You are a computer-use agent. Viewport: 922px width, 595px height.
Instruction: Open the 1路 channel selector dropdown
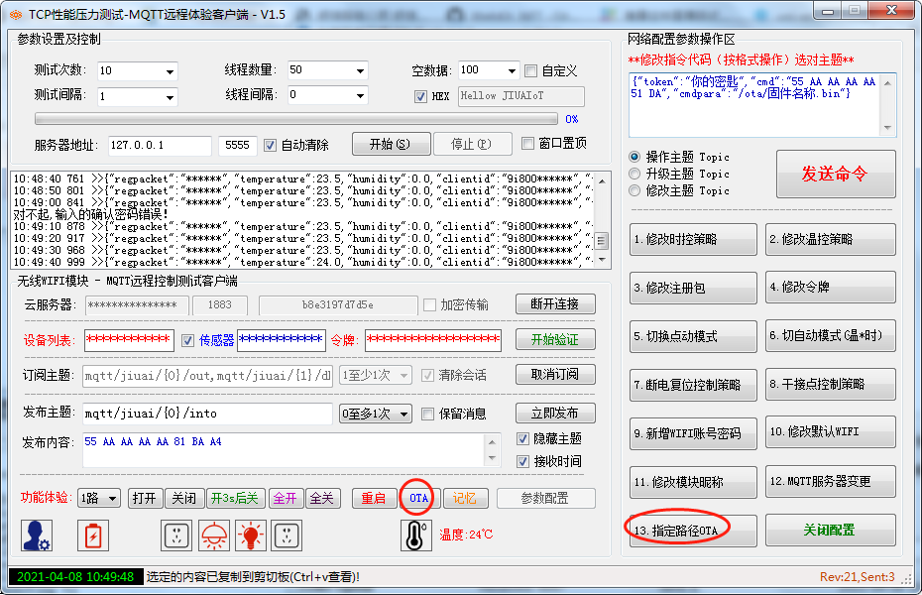(104, 499)
